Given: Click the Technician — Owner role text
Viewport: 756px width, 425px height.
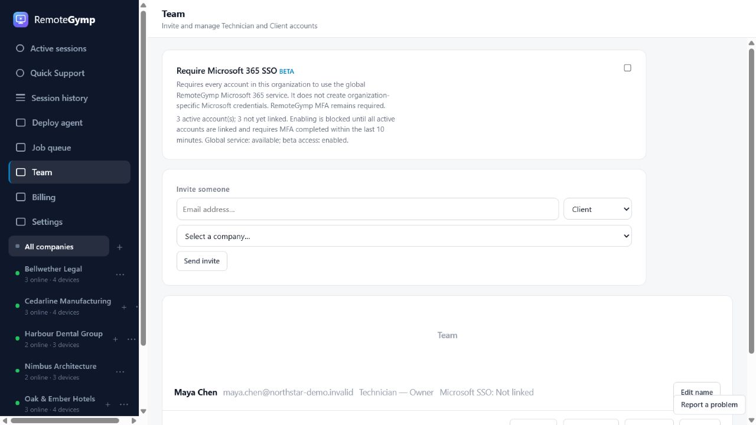Looking at the screenshot, I should [x=396, y=392].
